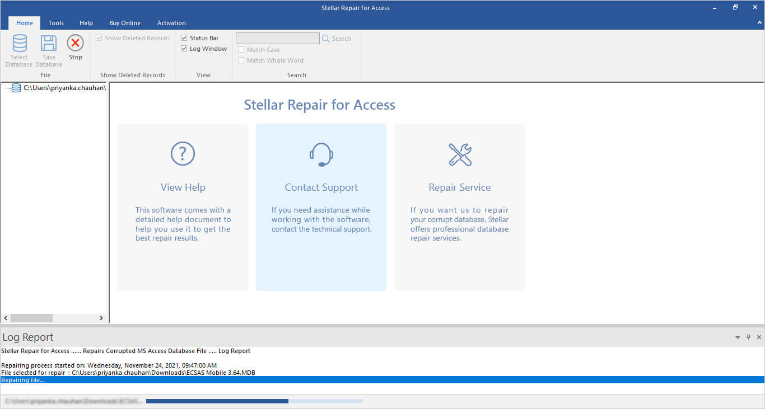The height and width of the screenshot is (409, 765).
Task: Click the Contact Support headset icon
Action: (x=321, y=154)
